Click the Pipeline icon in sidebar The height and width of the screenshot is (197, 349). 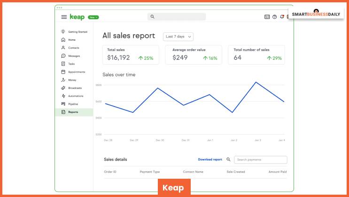(63, 104)
